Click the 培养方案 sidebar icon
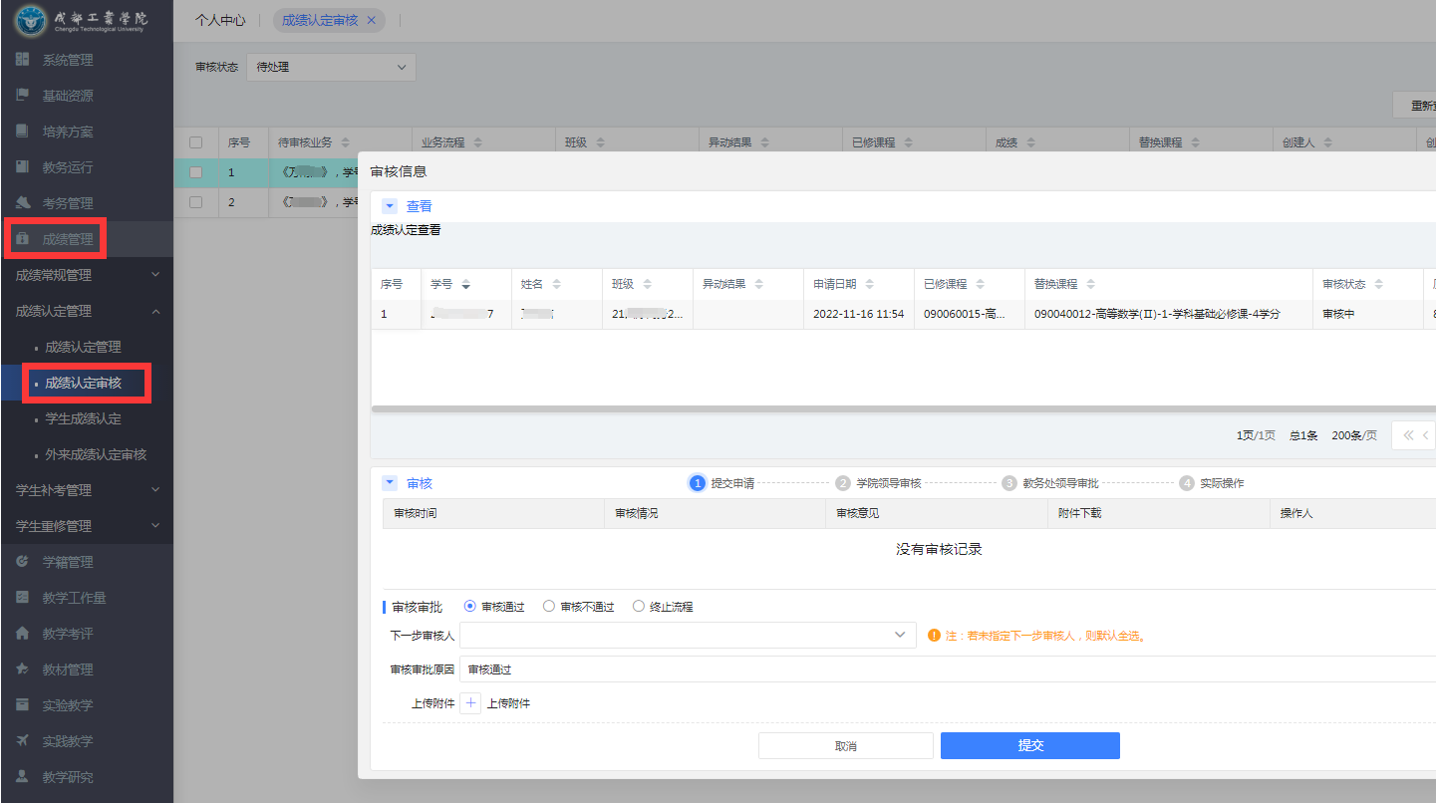1436x803 pixels. (23, 132)
